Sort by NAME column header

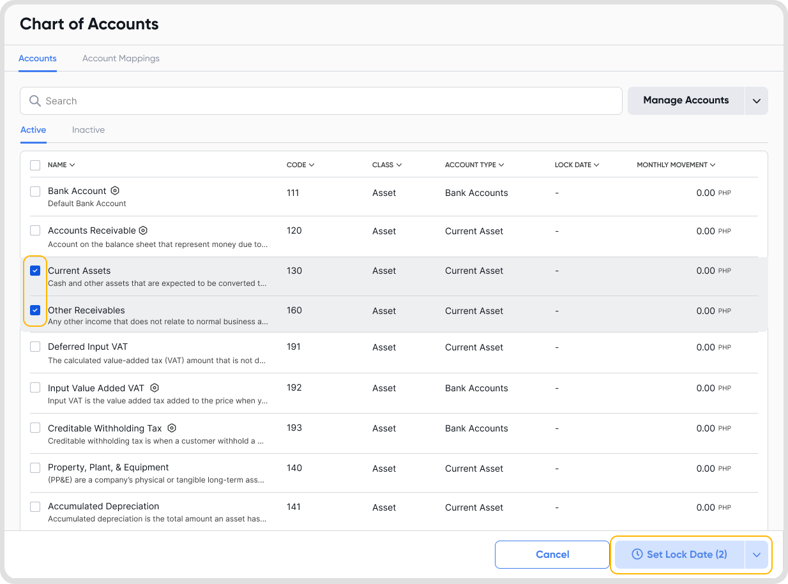61,165
